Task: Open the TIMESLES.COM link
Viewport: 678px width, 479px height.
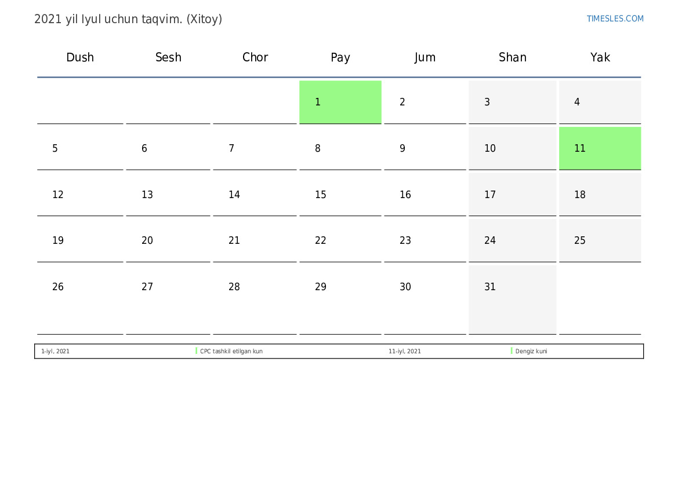Action: click(615, 19)
